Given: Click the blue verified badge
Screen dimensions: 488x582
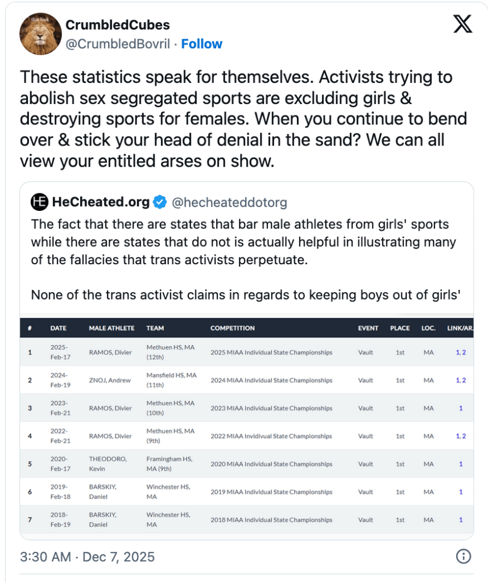Looking at the screenshot, I should pos(160,202).
